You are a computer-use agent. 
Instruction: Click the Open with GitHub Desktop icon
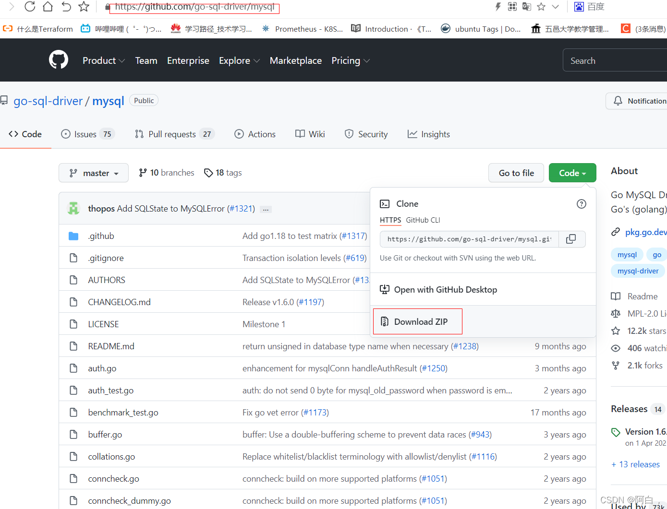(x=385, y=289)
